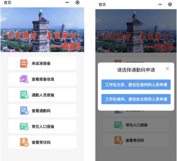Open the three-dot menu on the right screen
This screenshot has width=177, height=161.
pos(160,4)
